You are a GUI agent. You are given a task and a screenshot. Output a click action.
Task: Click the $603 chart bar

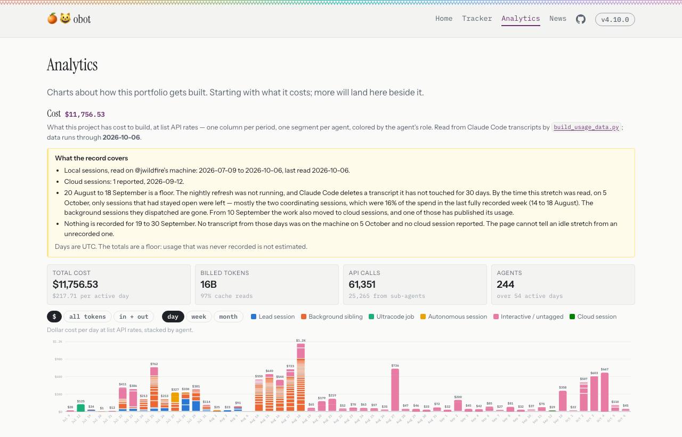[594, 394]
